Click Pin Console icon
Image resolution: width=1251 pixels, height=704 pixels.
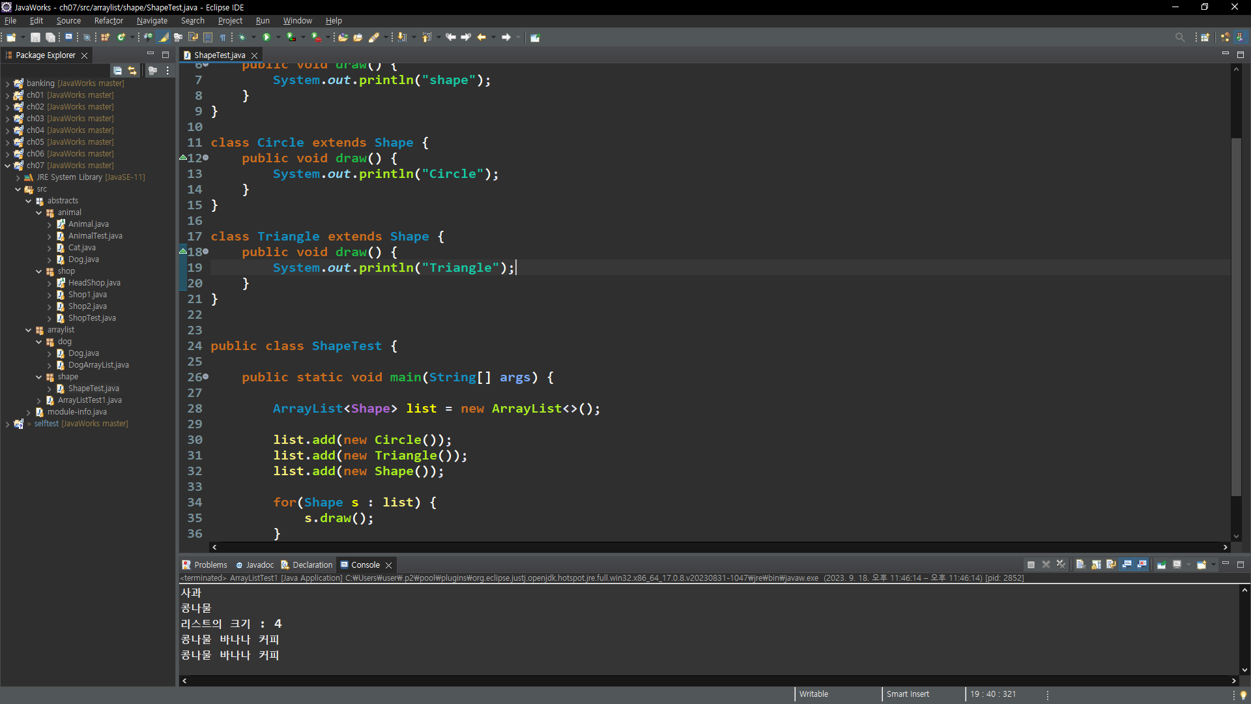click(x=1161, y=565)
